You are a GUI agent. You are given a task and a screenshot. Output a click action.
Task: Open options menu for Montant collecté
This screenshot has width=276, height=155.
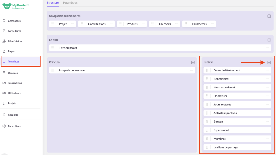[268, 87]
